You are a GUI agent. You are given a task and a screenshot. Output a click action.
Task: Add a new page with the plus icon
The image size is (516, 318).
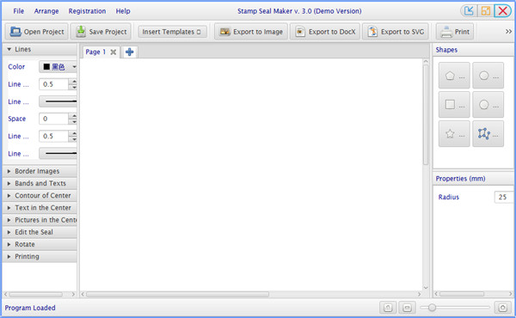click(129, 52)
